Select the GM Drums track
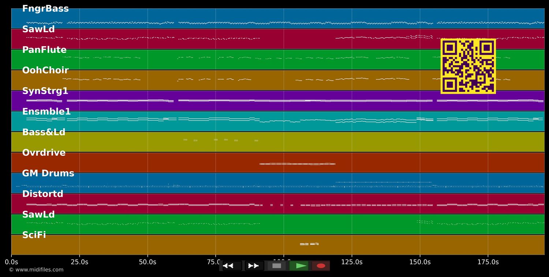 48,174
